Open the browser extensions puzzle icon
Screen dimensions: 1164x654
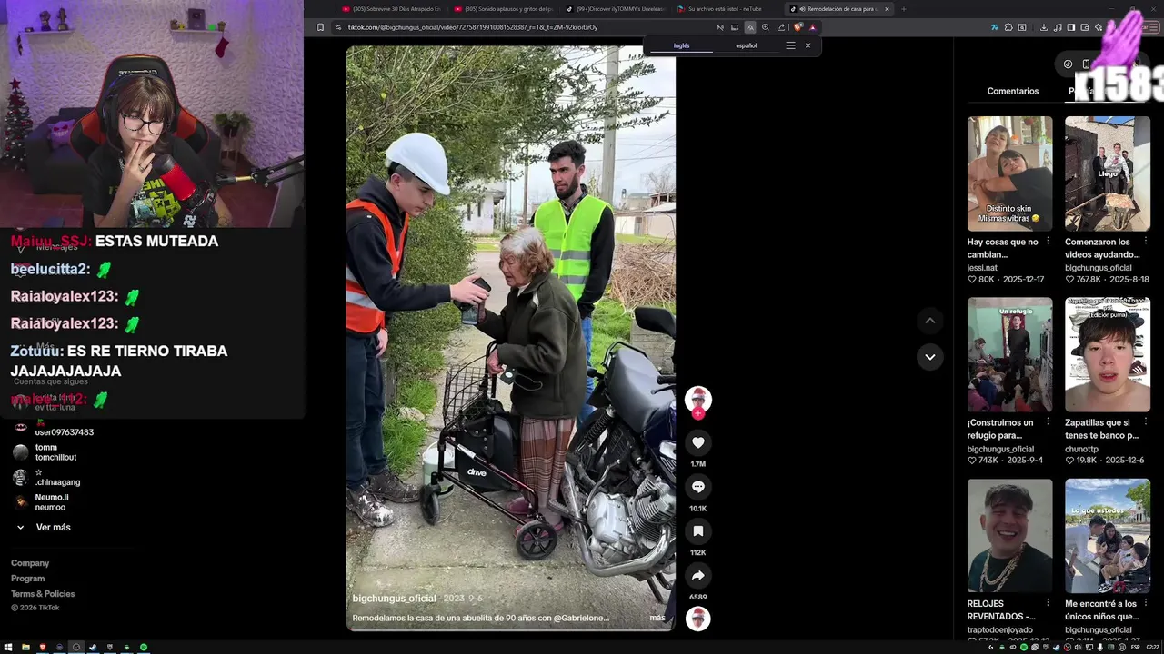click(1008, 27)
